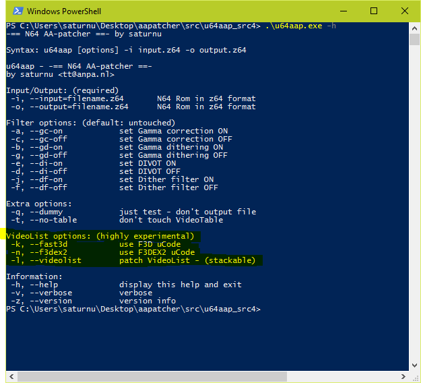Click the final PS prompt line
The width and height of the screenshot is (421, 383).
(133, 309)
